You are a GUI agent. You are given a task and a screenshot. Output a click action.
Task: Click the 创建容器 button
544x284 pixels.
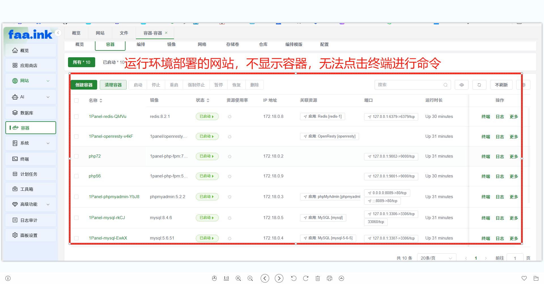point(84,85)
